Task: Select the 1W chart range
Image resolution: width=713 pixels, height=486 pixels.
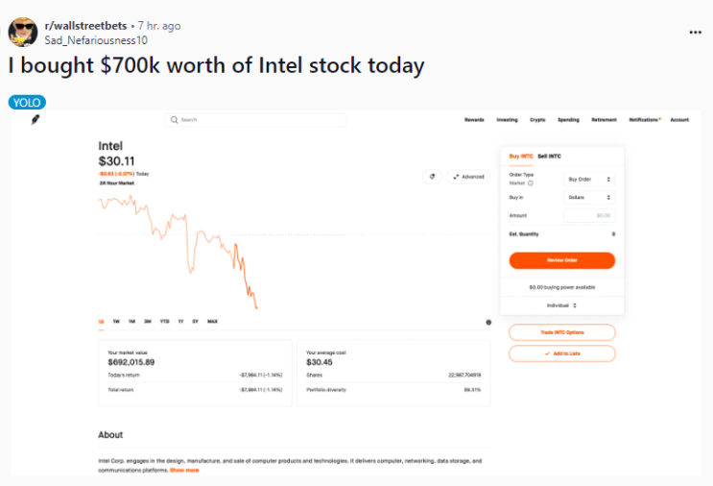Action: tap(116, 321)
